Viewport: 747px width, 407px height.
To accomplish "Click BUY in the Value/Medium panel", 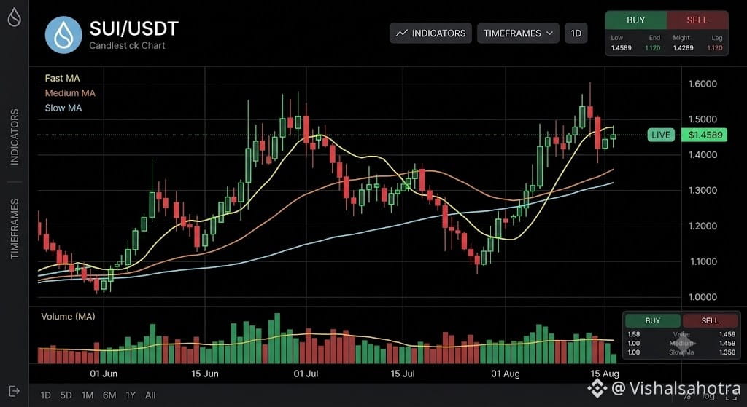I will point(653,320).
